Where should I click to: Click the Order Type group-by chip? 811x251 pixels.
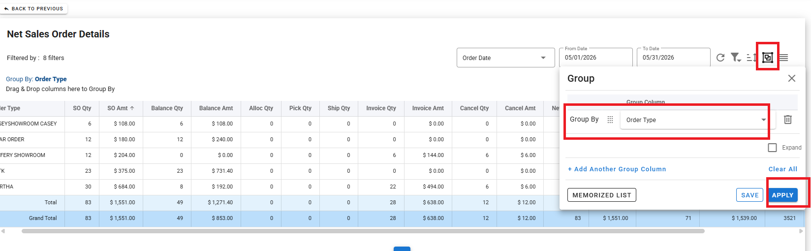(51, 79)
